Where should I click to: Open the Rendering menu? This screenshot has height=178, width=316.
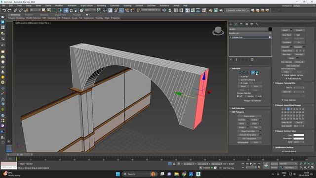[x=101, y=5]
